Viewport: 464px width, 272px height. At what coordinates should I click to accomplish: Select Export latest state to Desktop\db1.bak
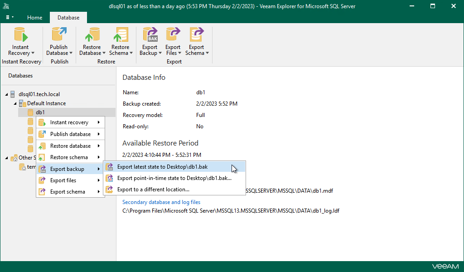tap(174, 167)
